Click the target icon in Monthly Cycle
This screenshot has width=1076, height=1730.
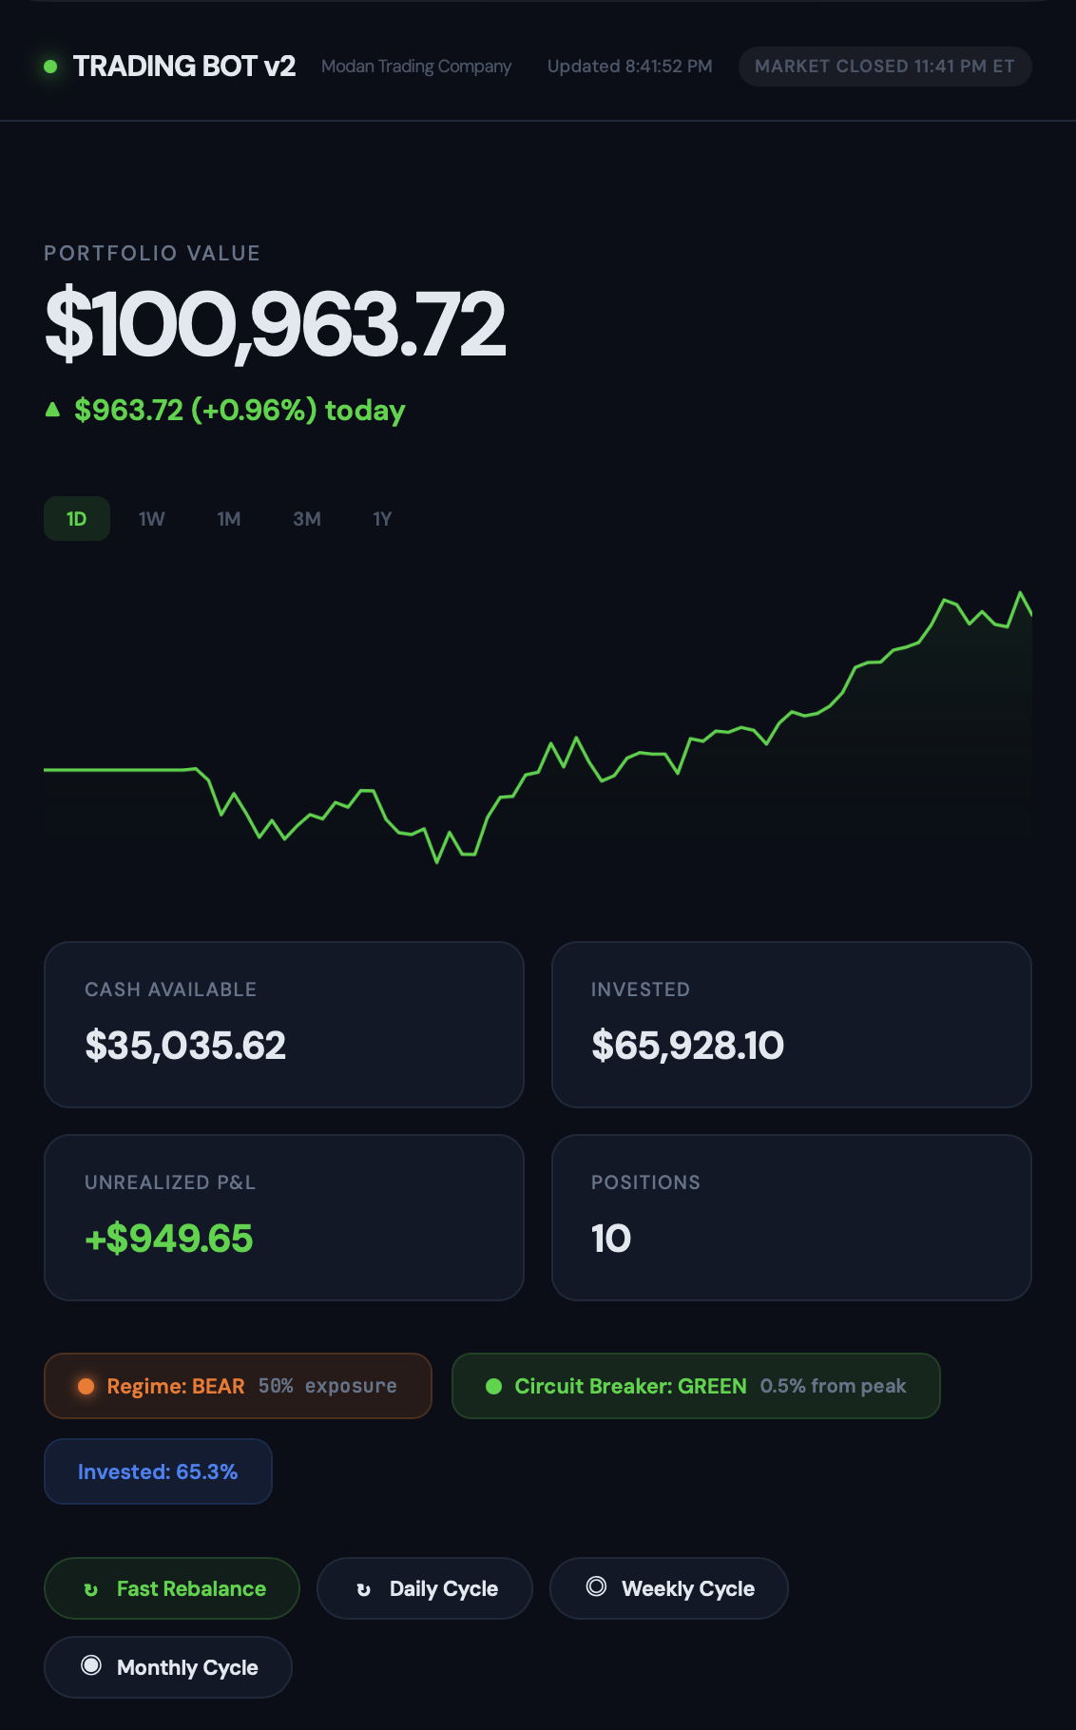pyautogui.click(x=92, y=1666)
